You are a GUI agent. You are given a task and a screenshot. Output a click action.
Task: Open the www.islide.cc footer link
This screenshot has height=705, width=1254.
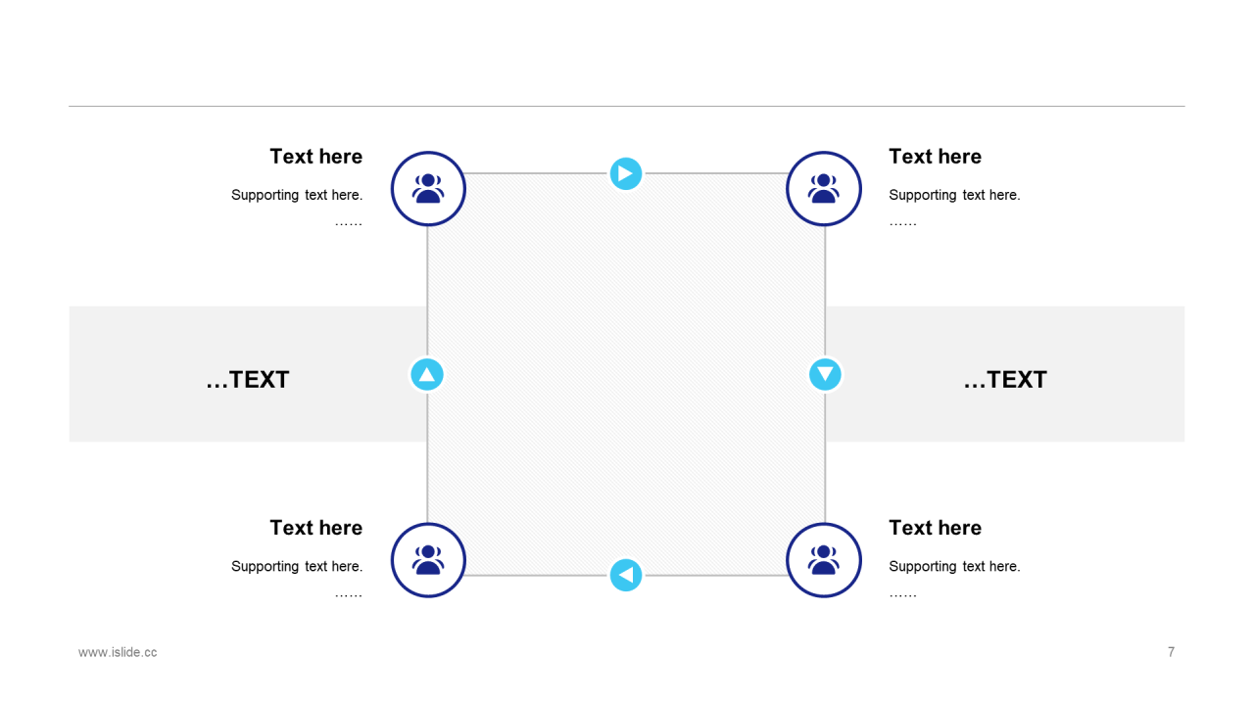click(x=118, y=652)
